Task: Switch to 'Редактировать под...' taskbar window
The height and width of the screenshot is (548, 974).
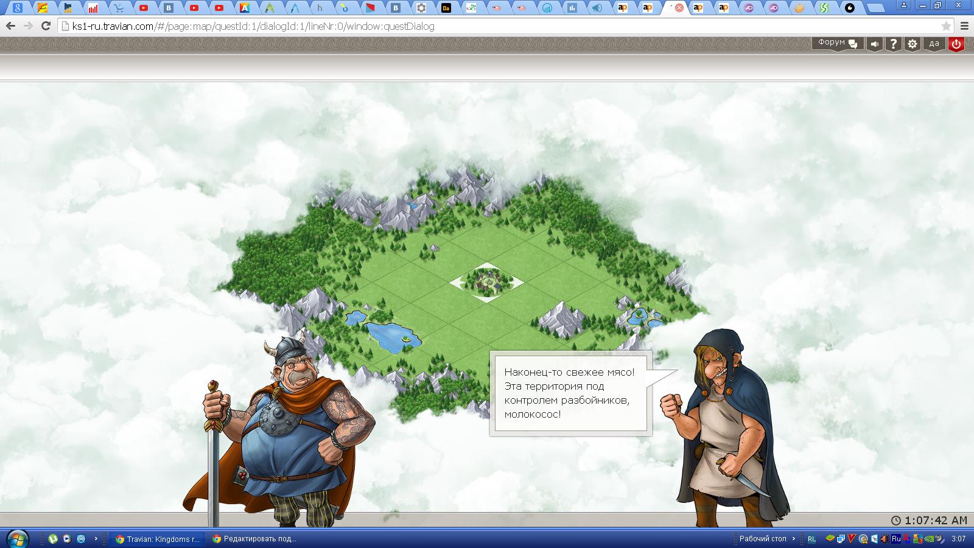Action: coord(254,539)
